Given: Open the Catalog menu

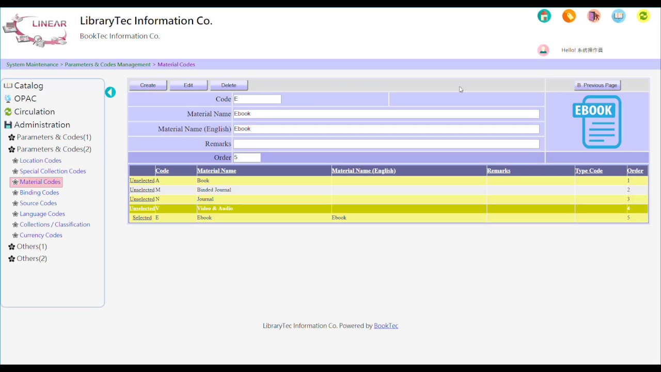Looking at the screenshot, I should coord(29,86).
